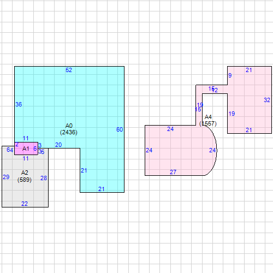
Task: Click dimension 19 inside A4's right block
Action: pos(232,114)
